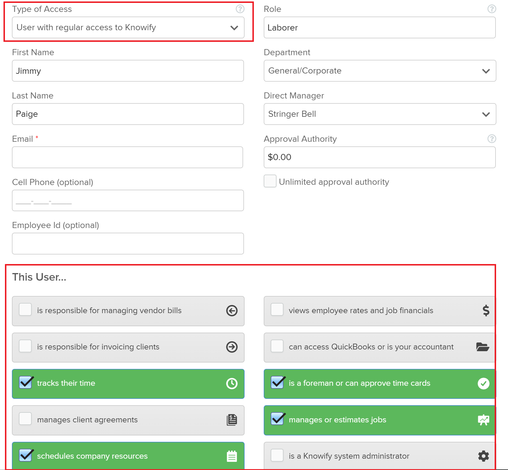Viewport: 508px width, 470px height.
Task: Click the Email input field
Action: pyautogui.click(x=128, y=157)
